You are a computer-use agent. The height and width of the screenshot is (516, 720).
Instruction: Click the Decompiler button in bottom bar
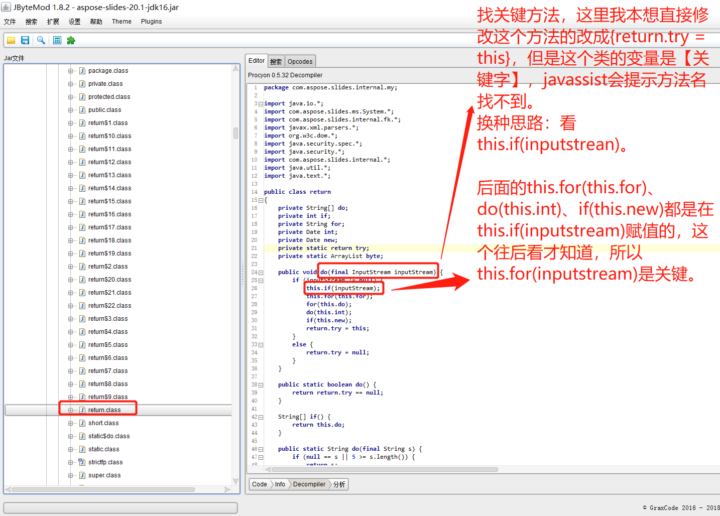[309, 484]
